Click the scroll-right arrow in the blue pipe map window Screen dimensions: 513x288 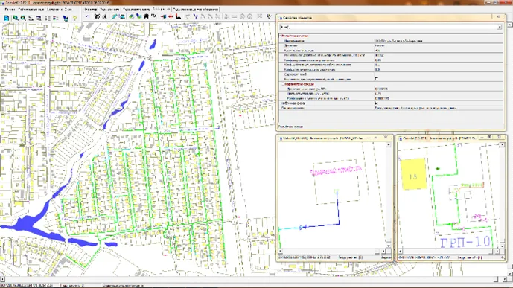pos(383,251)
